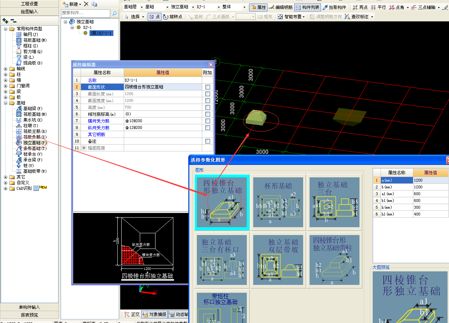
Task: Select the 点 point drawing tool
Action: click(154, 17)
